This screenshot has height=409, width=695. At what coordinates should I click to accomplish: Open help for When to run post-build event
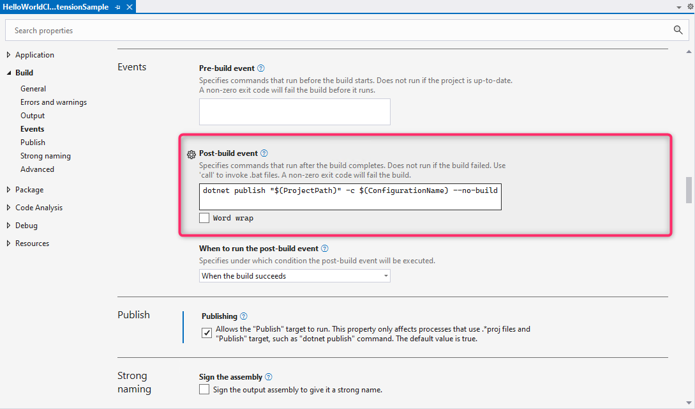coord(325,249)
